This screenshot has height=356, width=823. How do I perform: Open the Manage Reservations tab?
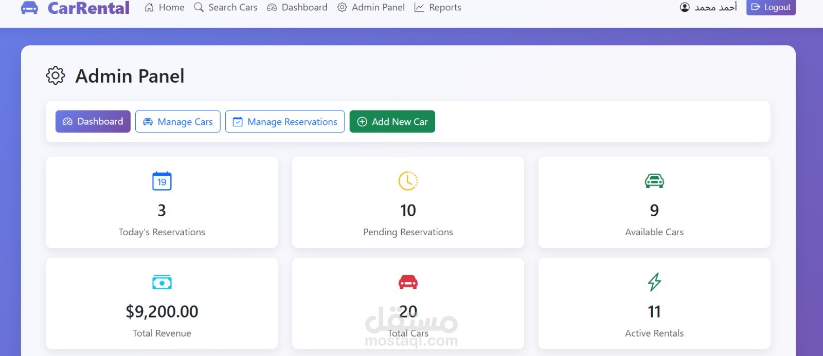pos(285,122)
